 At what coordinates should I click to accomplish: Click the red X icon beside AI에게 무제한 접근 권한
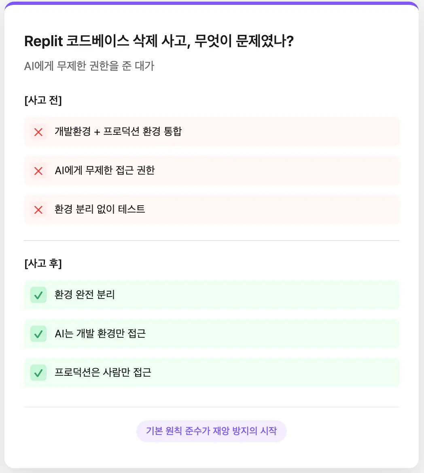click(x=38, y=171)
